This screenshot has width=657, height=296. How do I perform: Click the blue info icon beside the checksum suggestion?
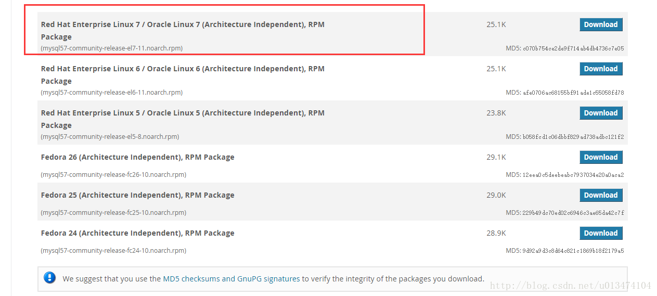[50, 278]
